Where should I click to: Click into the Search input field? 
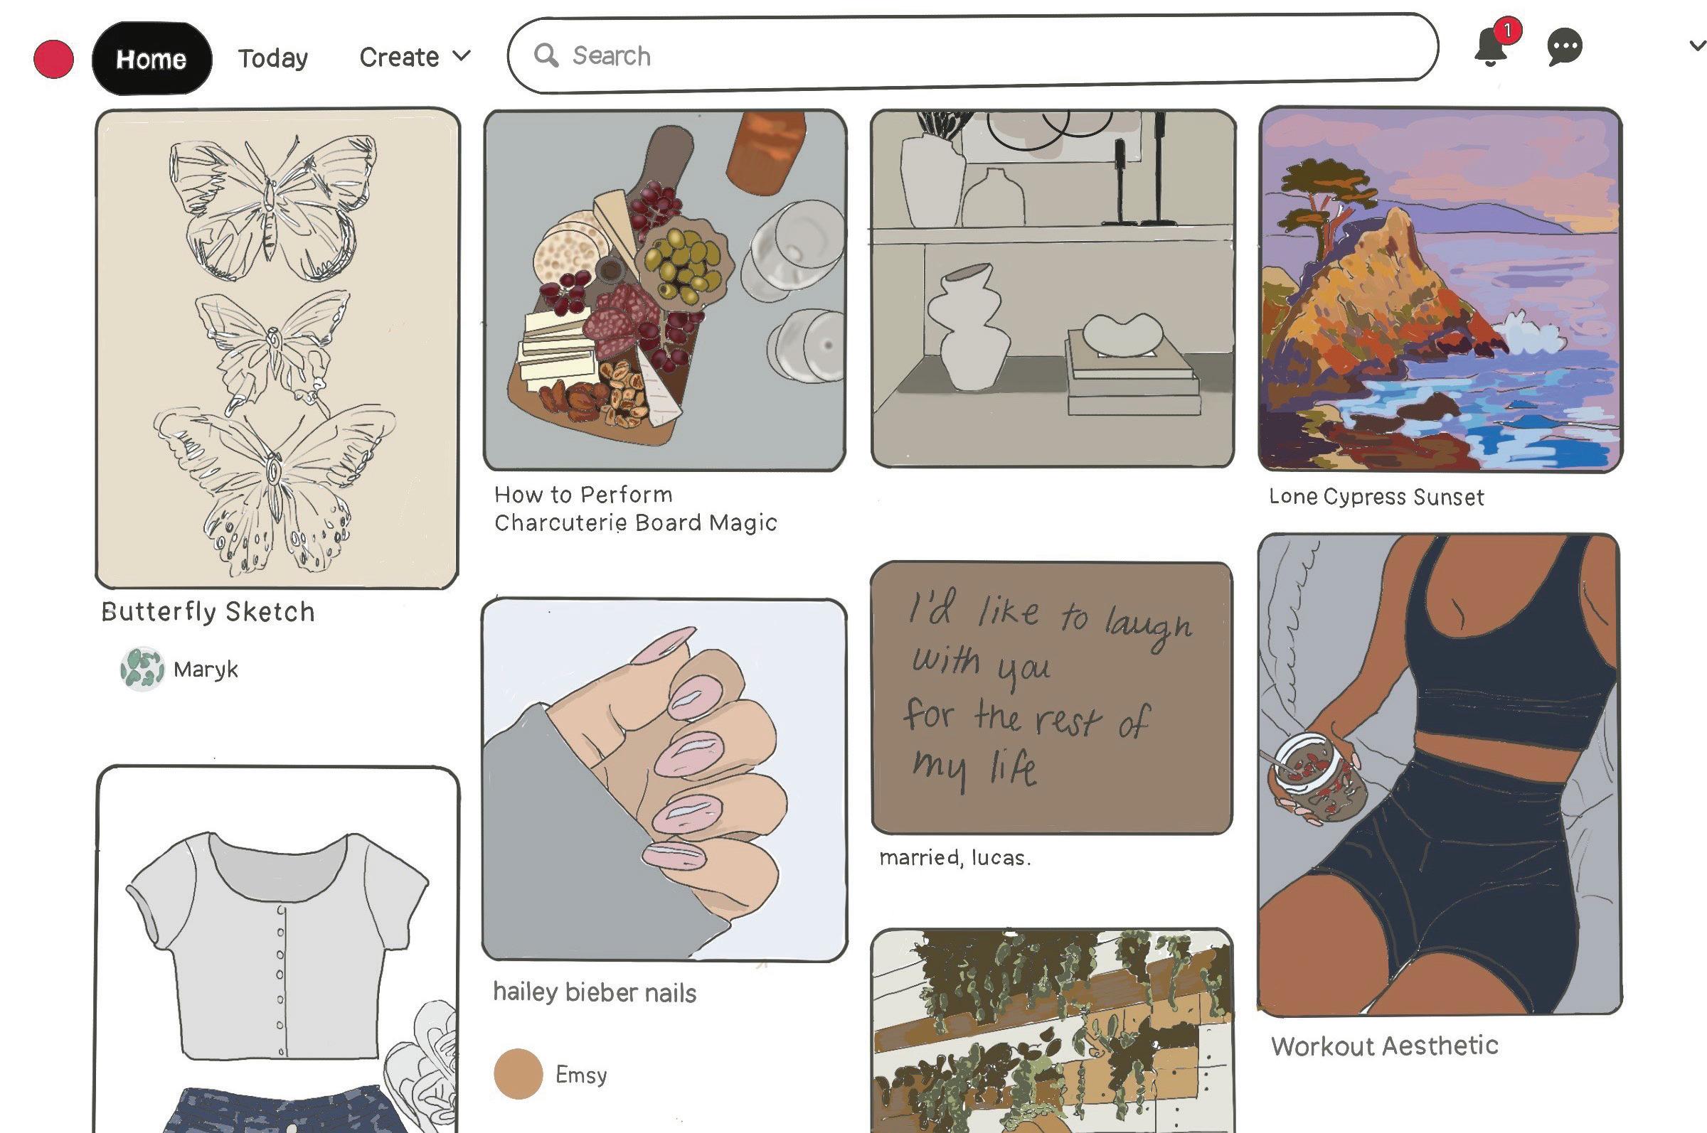972,53
